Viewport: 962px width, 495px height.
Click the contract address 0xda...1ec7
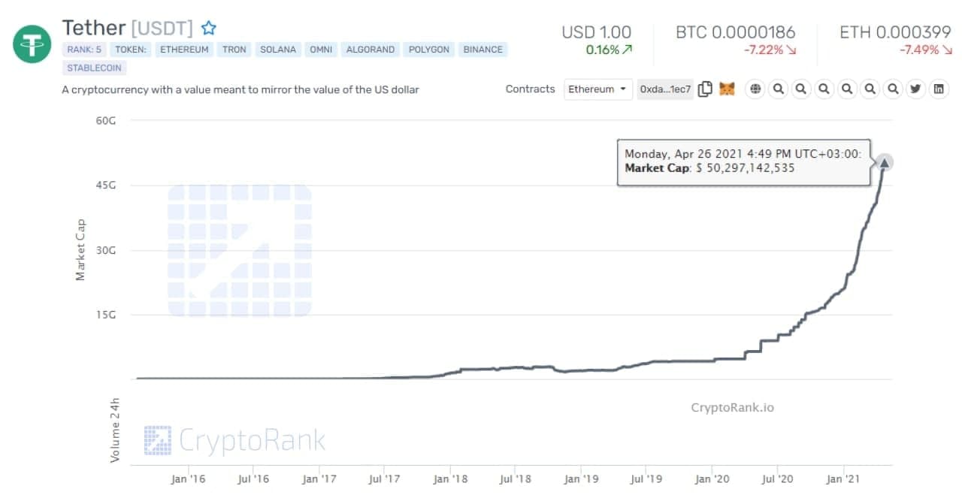[x=665, y=89]
